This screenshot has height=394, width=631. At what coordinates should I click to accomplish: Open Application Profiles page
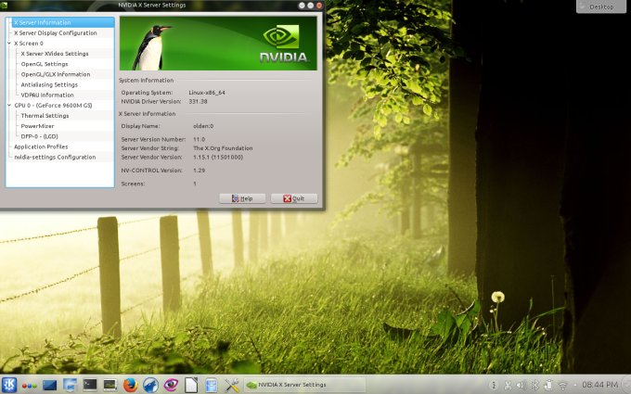41,146
